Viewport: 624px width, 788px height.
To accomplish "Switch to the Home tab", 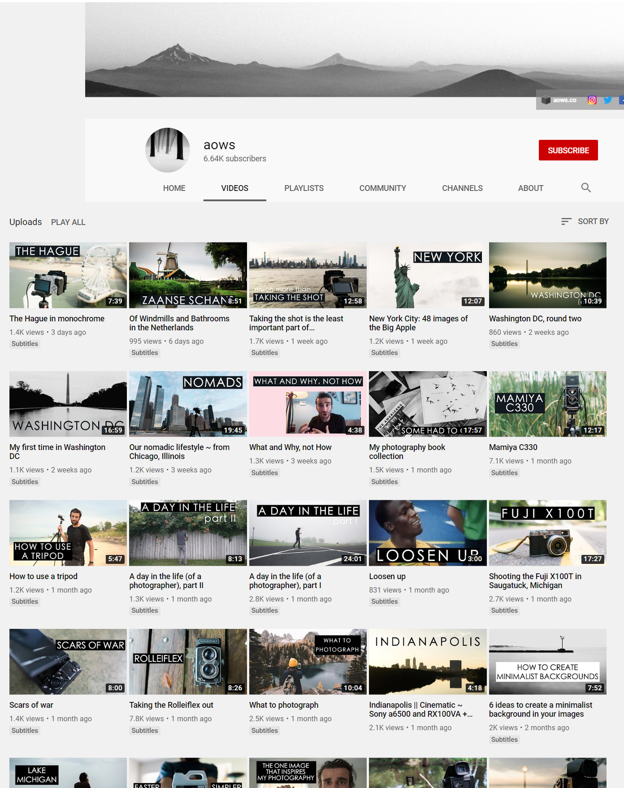I will [174, 188].
